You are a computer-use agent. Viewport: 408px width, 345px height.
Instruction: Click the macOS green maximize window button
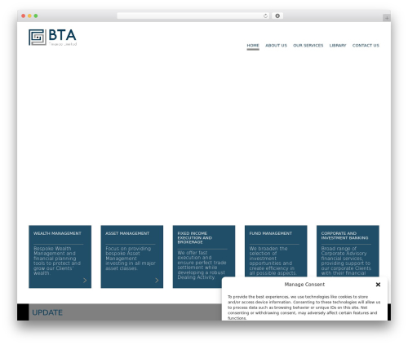[36, 15]
